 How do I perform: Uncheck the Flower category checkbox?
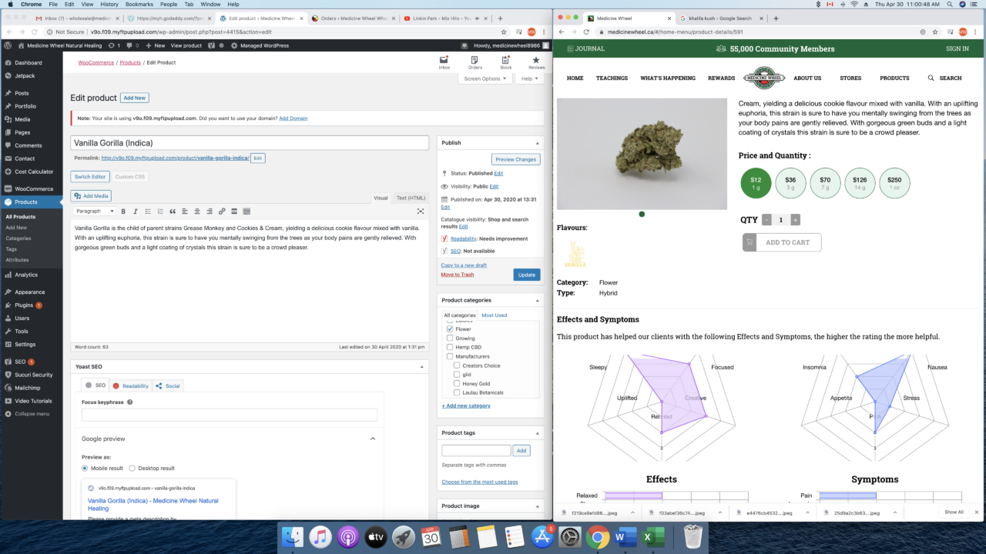(450, 329)
